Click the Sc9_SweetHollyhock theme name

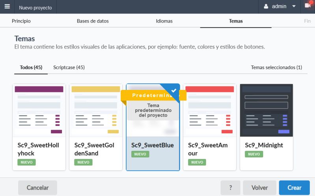38,149
